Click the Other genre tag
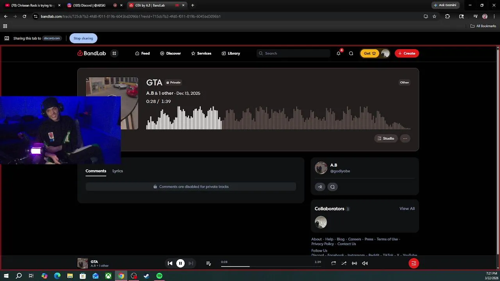Screen dimensions: 500x281 404,82
